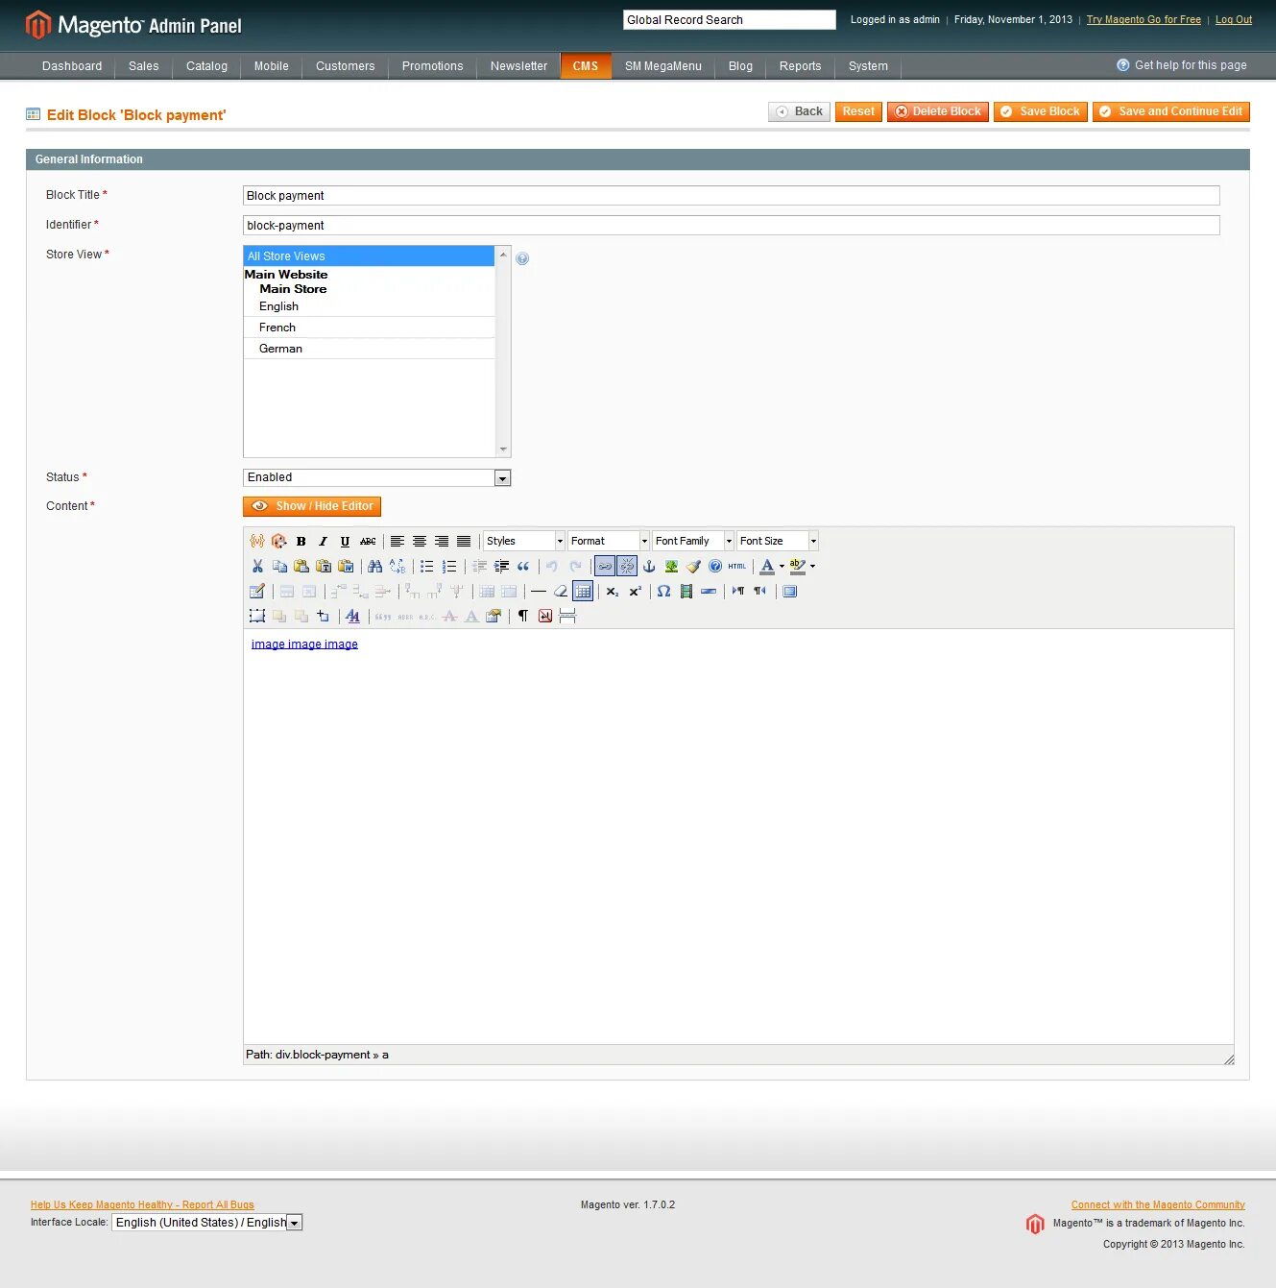Click the Delete Block button
The height and width of the screenshot is (1288, 1276).
point(938,111)
